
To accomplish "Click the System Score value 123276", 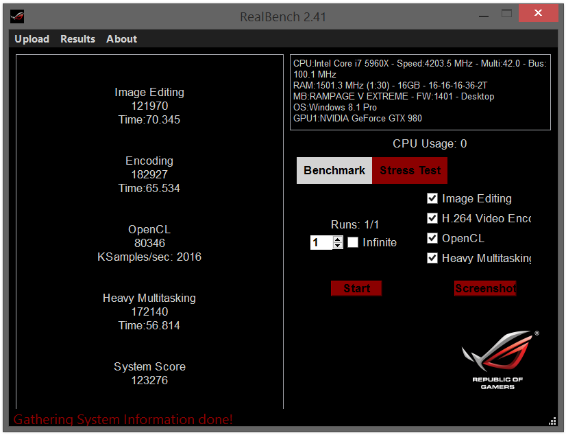I will point(149,380).
